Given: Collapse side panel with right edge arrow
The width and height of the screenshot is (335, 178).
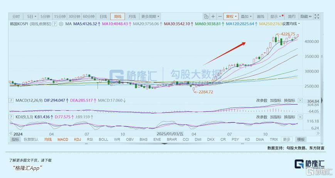Looking at the screenshot, I should [x=322, y=100].
